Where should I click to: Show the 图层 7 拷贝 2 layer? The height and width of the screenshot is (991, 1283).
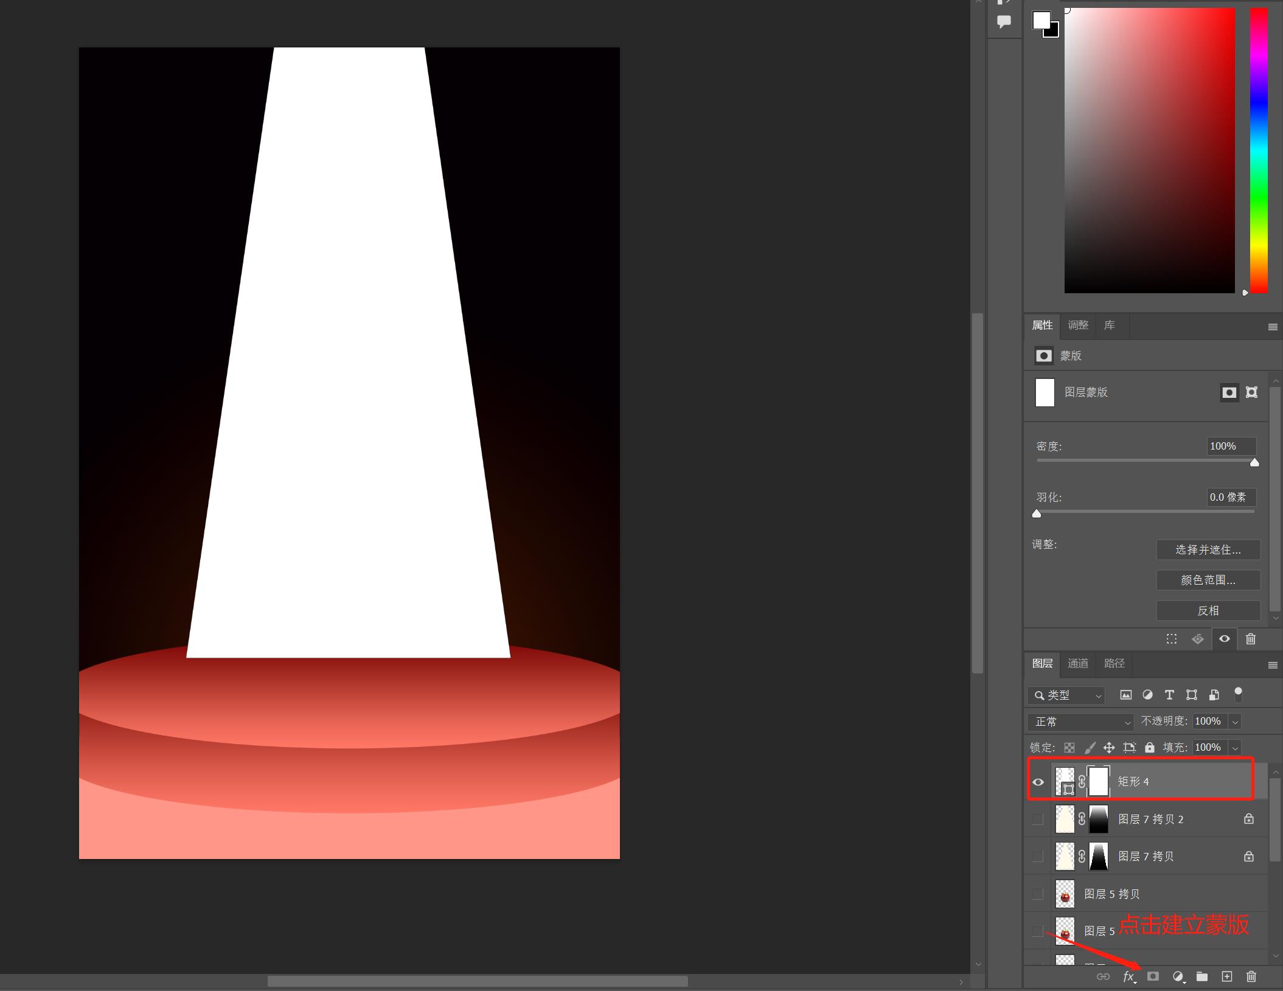tap(1038, 819)
